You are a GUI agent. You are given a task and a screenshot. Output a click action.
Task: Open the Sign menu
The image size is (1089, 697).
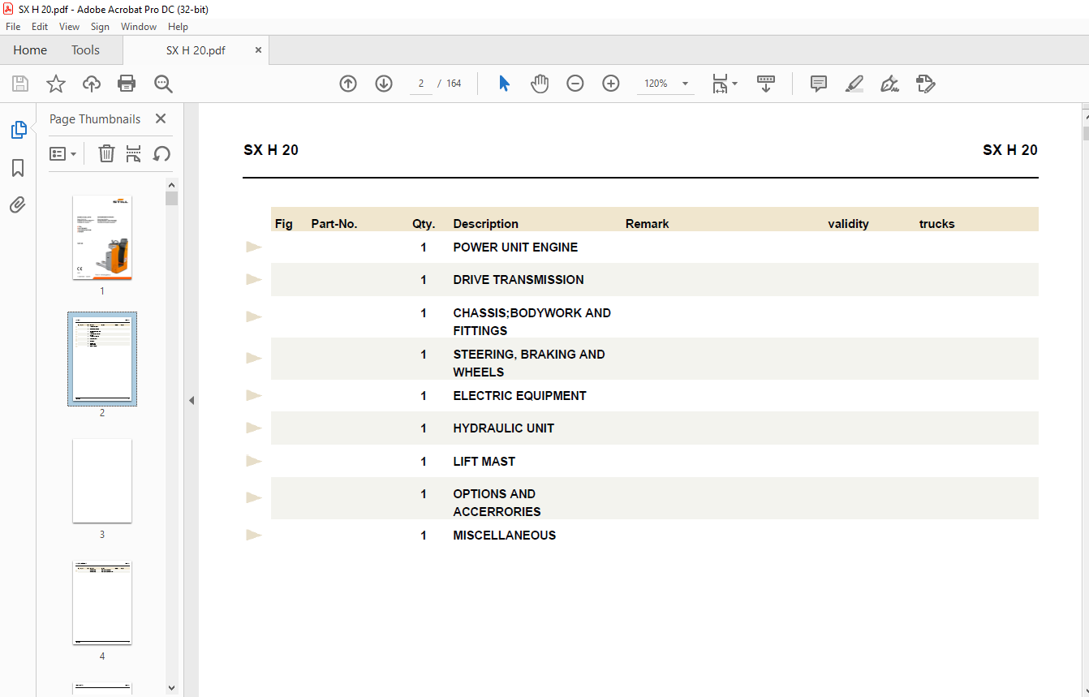point(100,27)
